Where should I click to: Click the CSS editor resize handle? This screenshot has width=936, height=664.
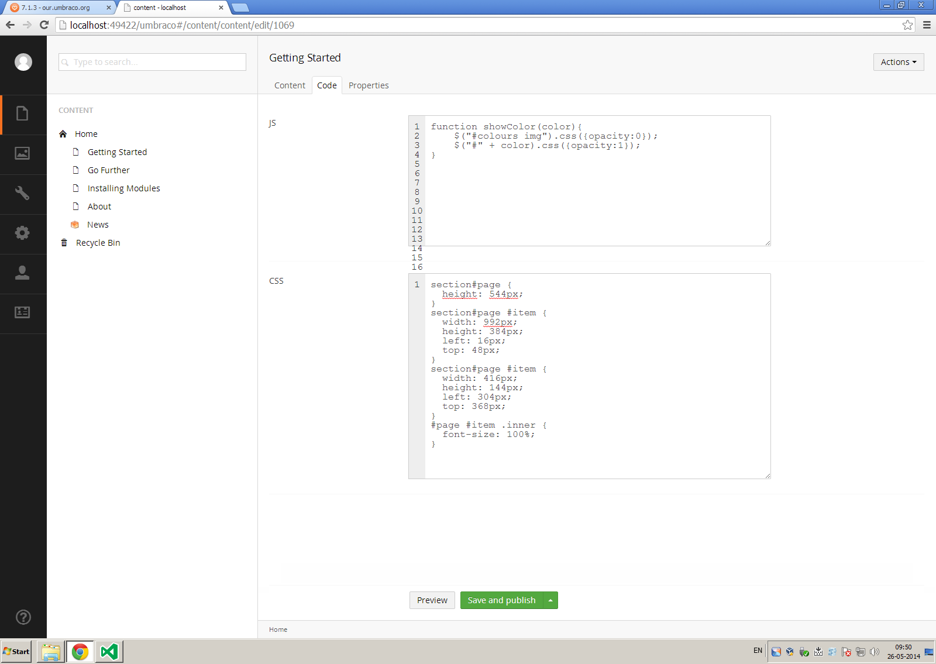pyautogui.click(x=768, y=476)
